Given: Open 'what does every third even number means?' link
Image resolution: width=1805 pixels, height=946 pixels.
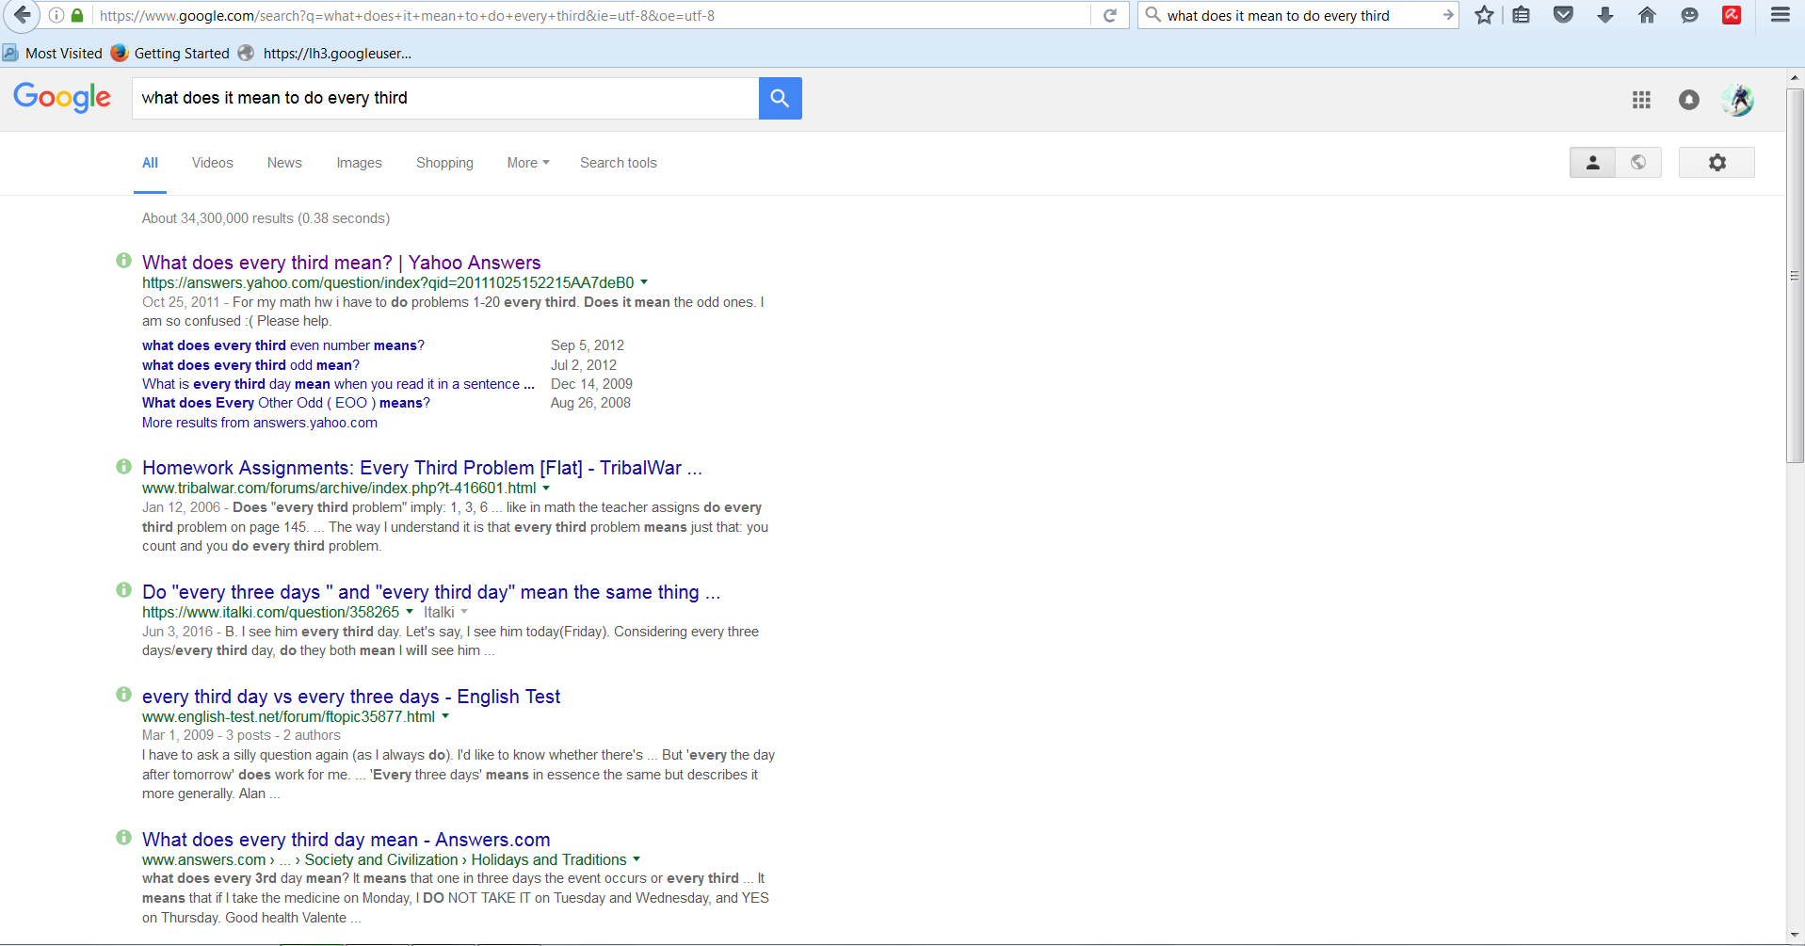Looking at the screenshot, I should [283, 345].
